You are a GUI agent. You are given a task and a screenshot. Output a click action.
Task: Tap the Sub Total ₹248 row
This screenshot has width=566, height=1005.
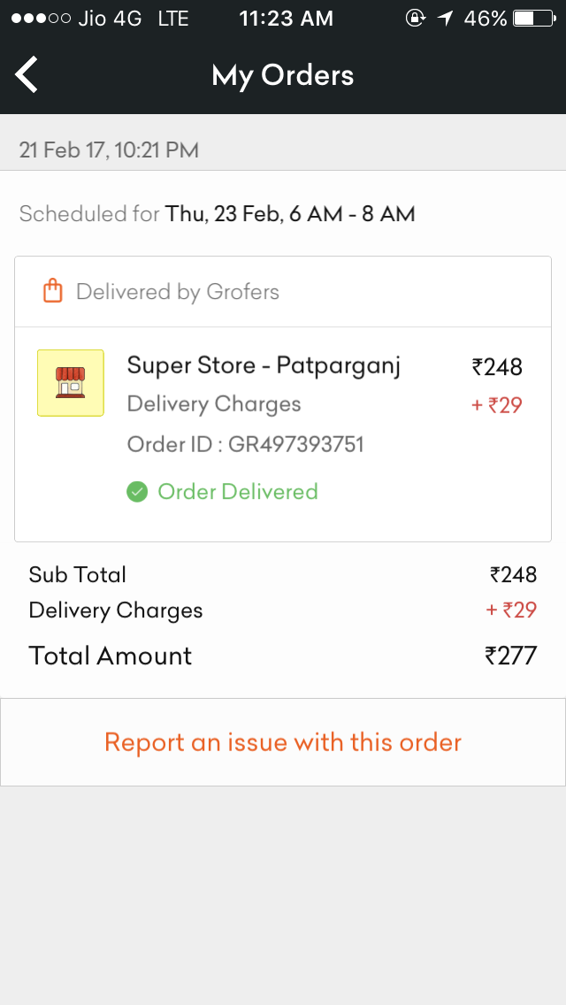coord(283,574)
